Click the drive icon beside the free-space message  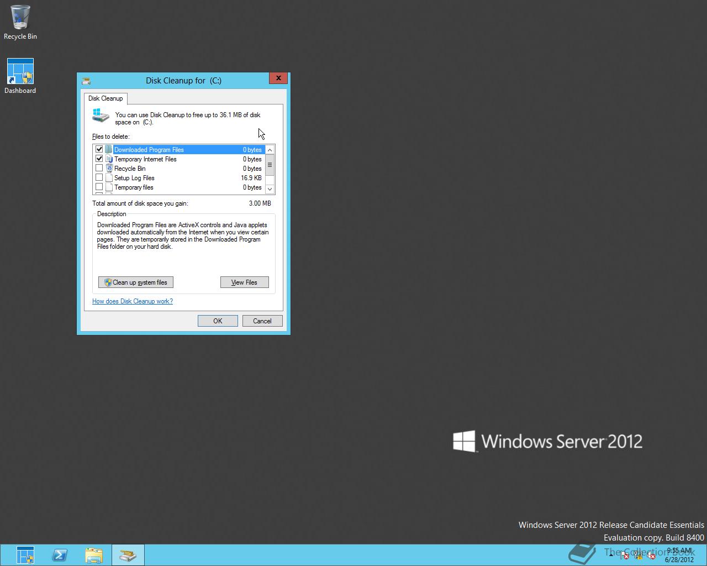point(101,116)
